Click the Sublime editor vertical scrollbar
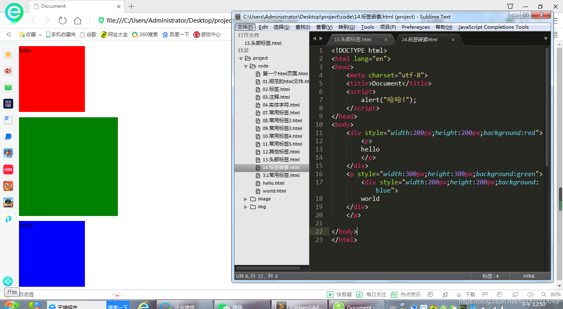Viewport: 563px width, 309px height. [x=547, y=107]
